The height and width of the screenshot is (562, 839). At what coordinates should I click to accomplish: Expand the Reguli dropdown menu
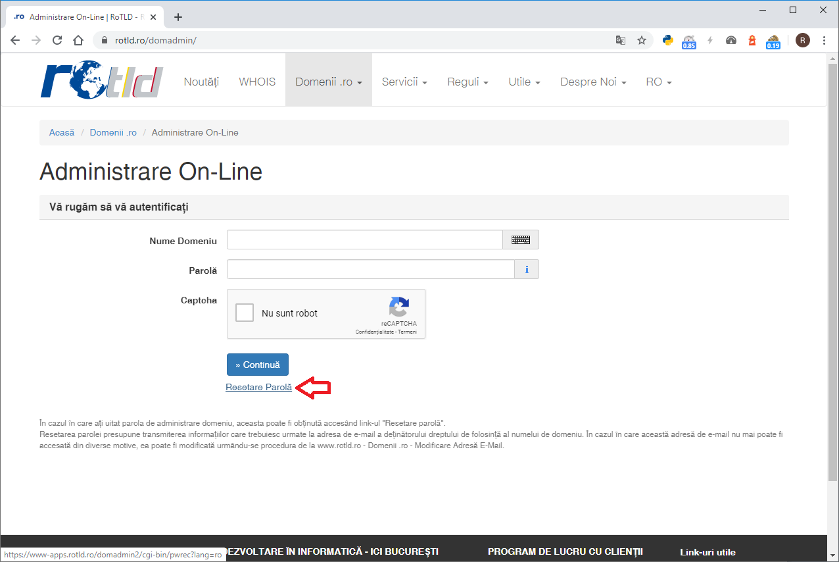[467, 82]
